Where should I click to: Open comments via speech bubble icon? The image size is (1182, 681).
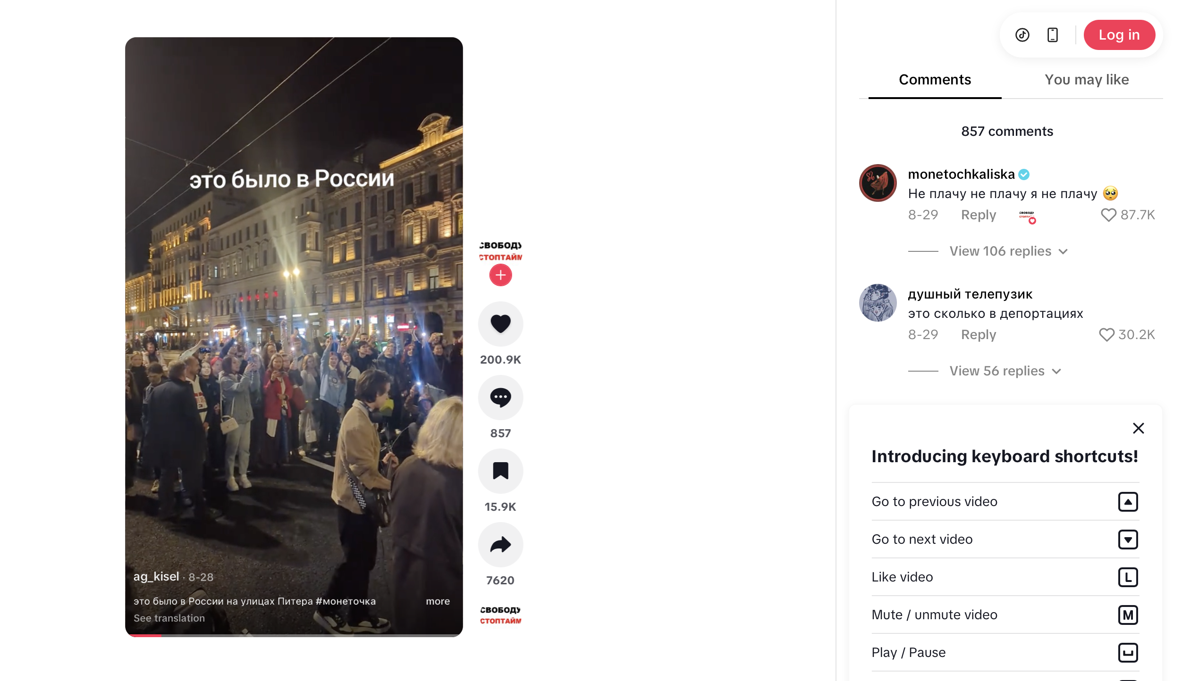[x=500, y=397]
